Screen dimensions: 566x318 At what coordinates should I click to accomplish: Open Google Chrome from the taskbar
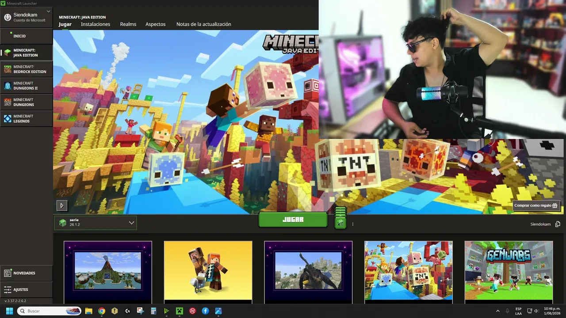[x=102, y=311]
